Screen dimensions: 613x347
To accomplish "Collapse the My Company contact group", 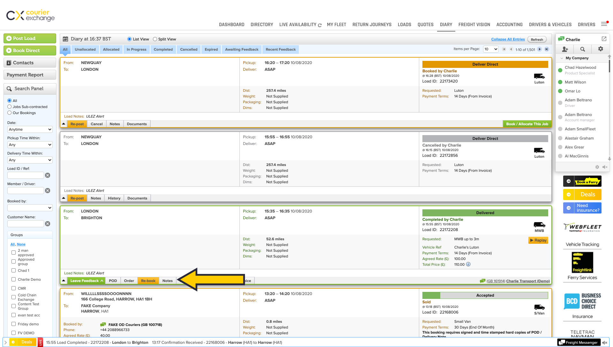I will tap(562, 58).
